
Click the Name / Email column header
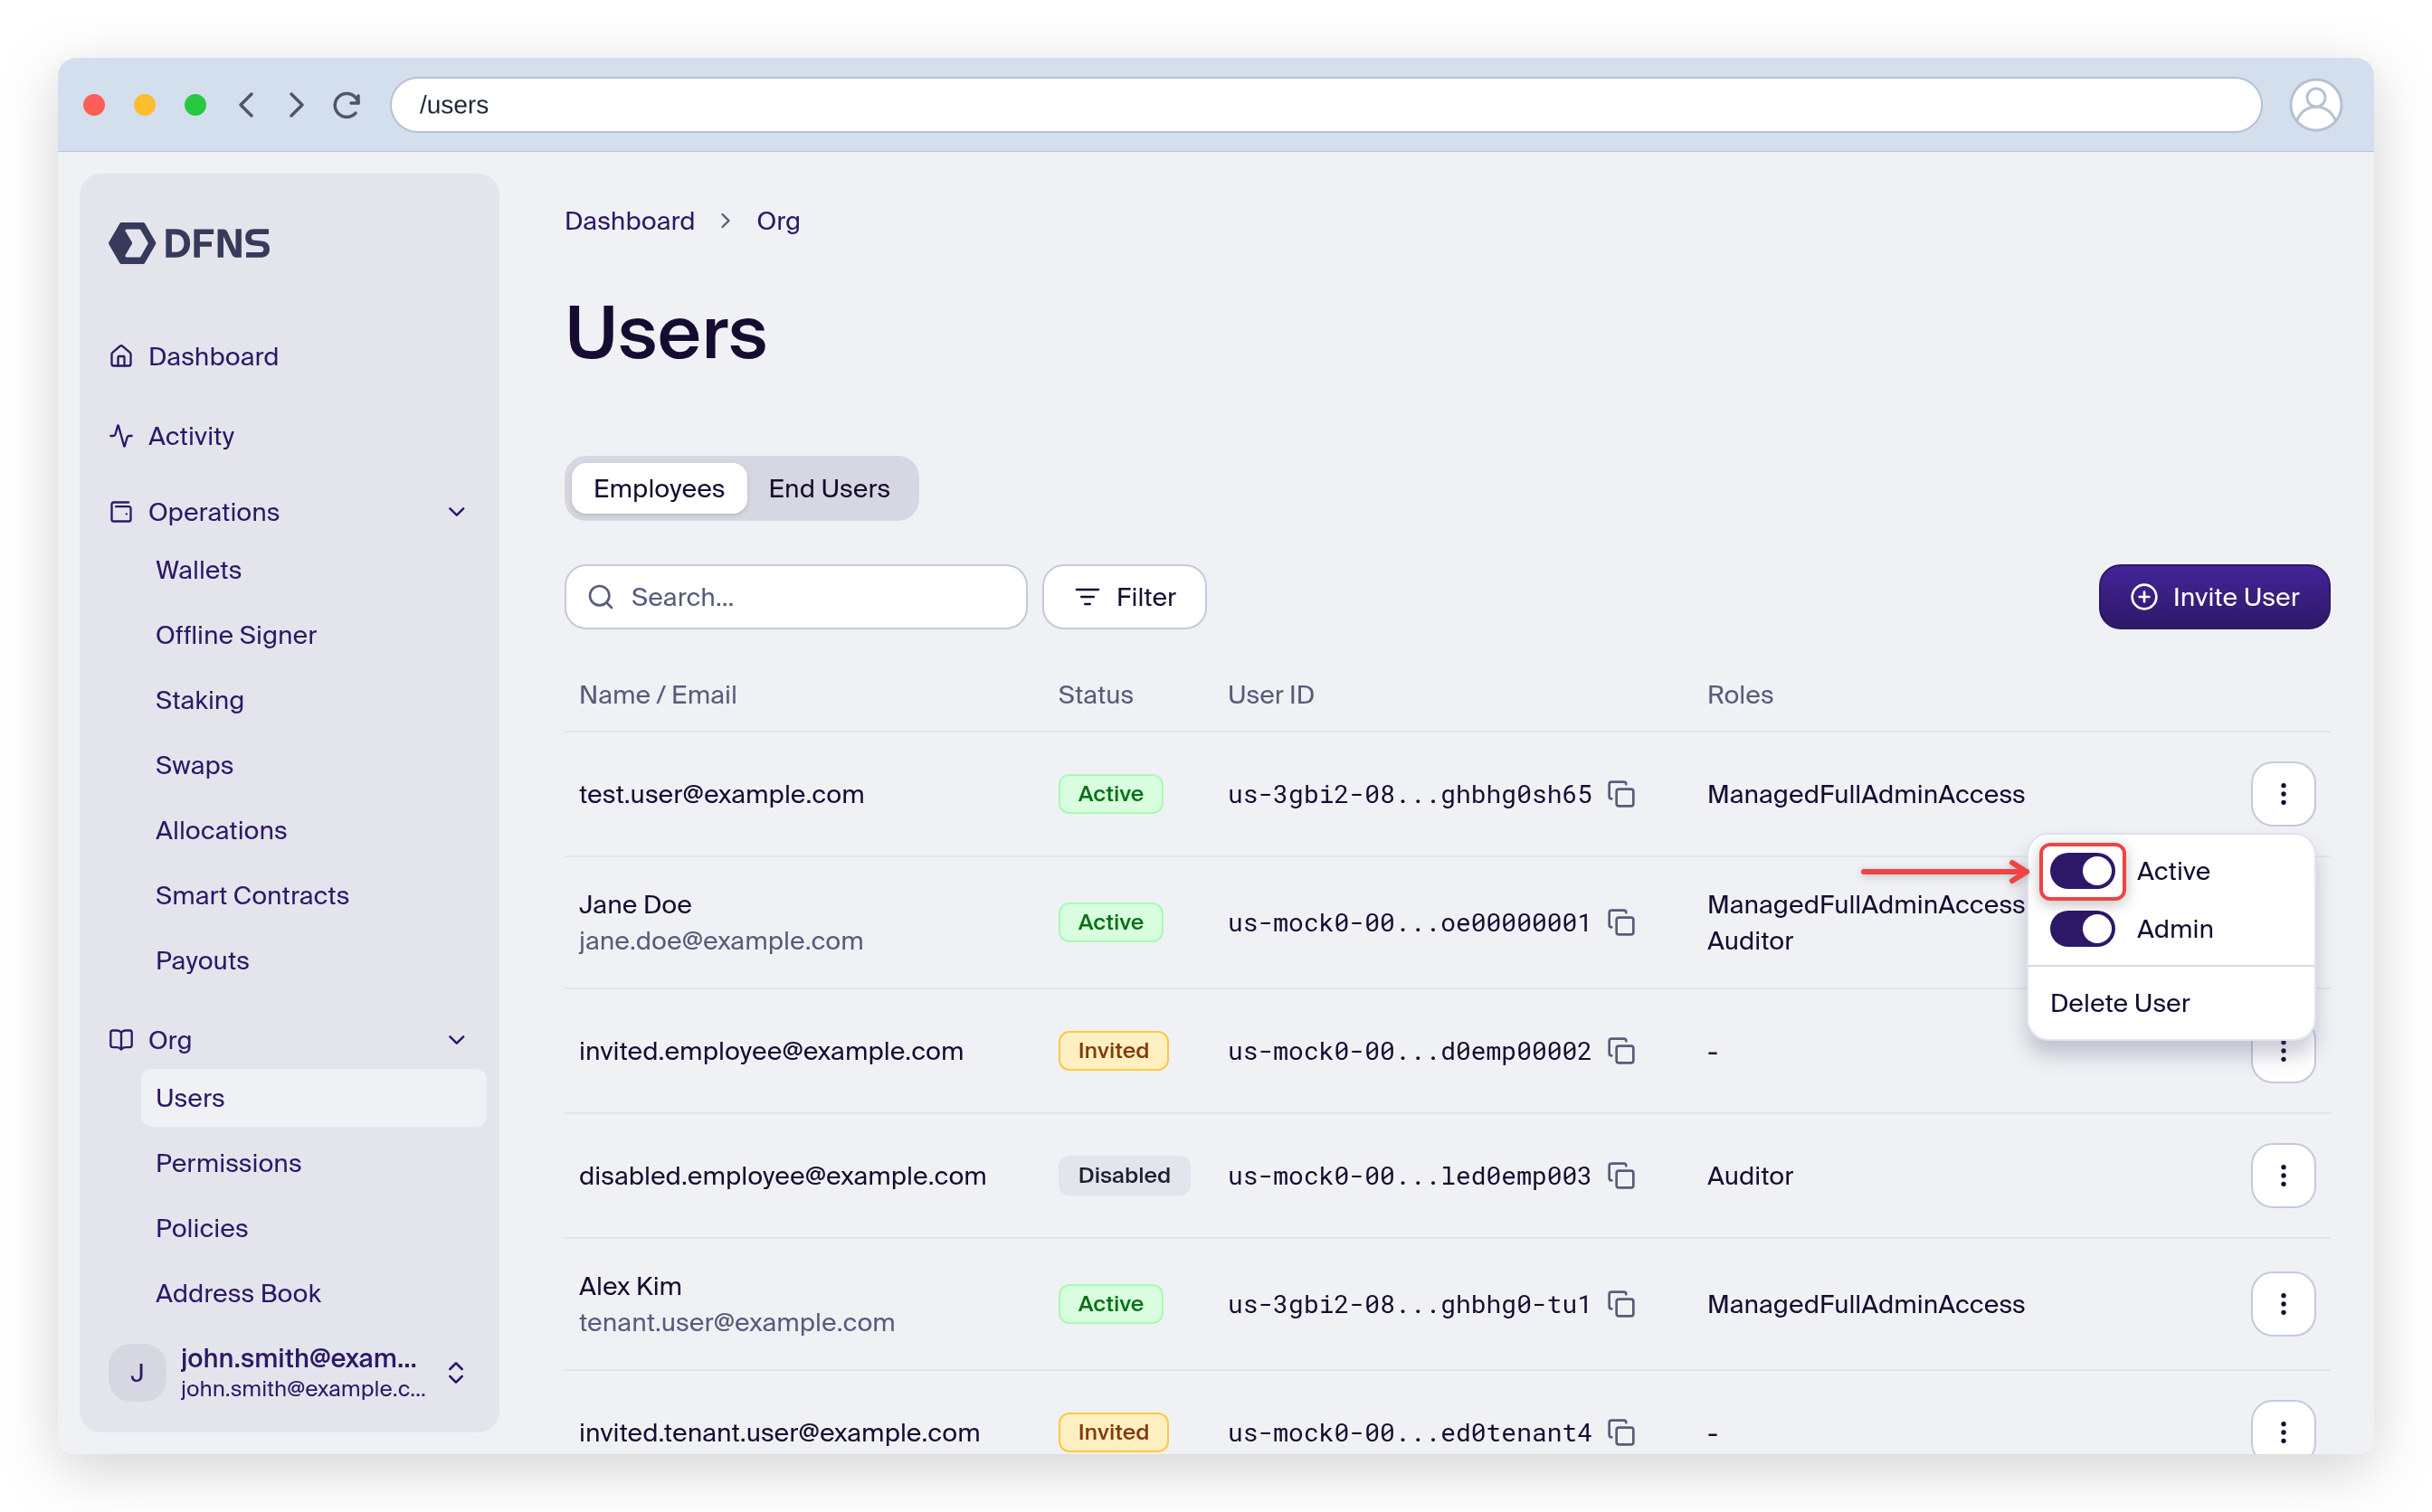pos(657,695)
